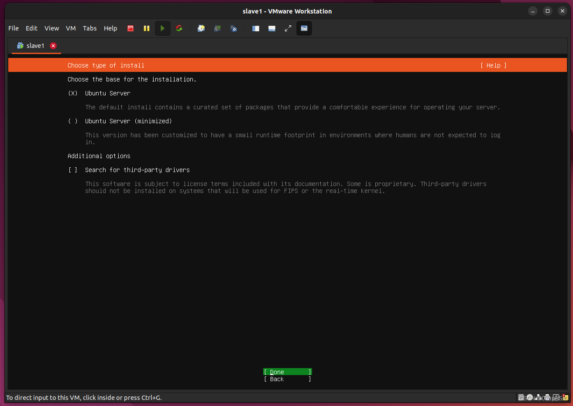Maximize the VMware Workstation window
The image size is (573, 406).
pyautogui.click(x=548, y=11)
